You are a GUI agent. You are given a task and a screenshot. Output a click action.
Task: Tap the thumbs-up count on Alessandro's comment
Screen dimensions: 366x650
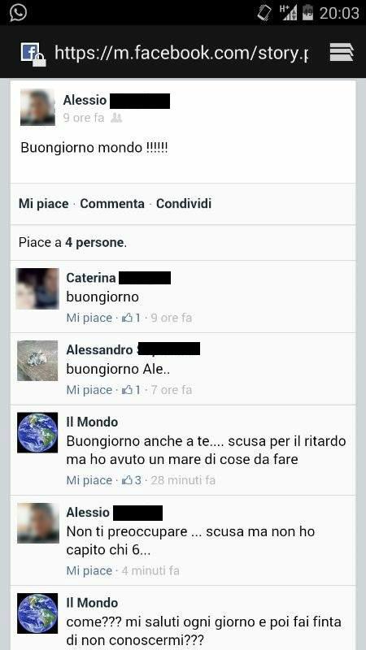(x=131, y=390)
